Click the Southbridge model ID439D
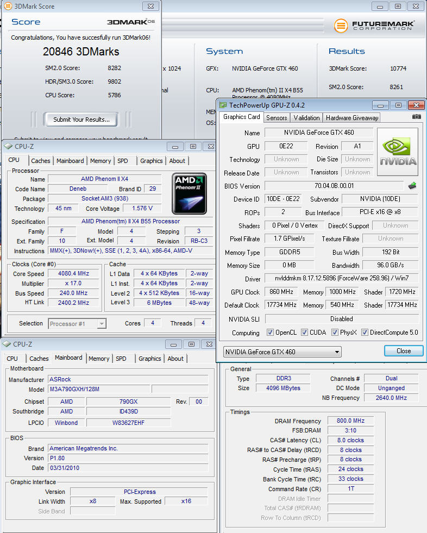The height and width of the screenshot is (533, 427). pos(129,411)
